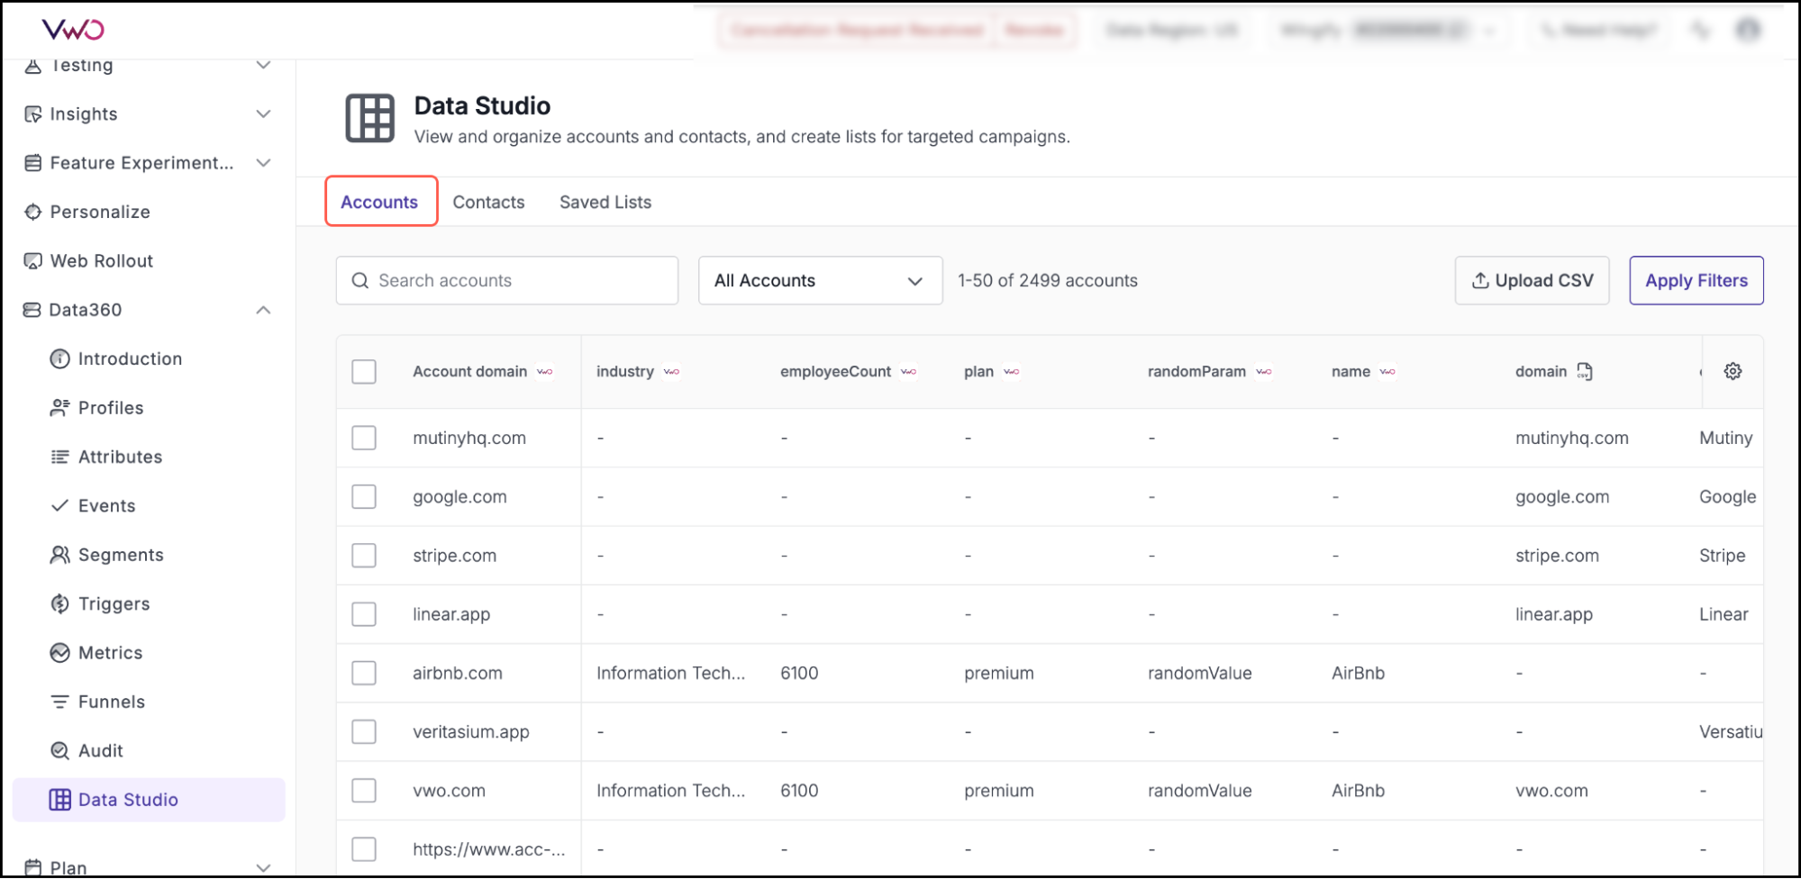Collapse the Data360 sidebar section
Screen dimensions: 1801x879
tap(263, 310)
